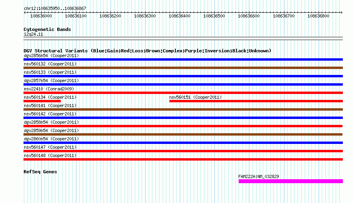Open the dgv2857n54 (Cooper2011) label
Screen dimensions: 354x203
tap(51, 80)
